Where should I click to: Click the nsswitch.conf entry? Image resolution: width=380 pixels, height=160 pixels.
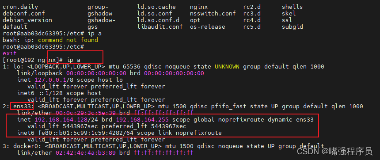click(x=213, y=14)
